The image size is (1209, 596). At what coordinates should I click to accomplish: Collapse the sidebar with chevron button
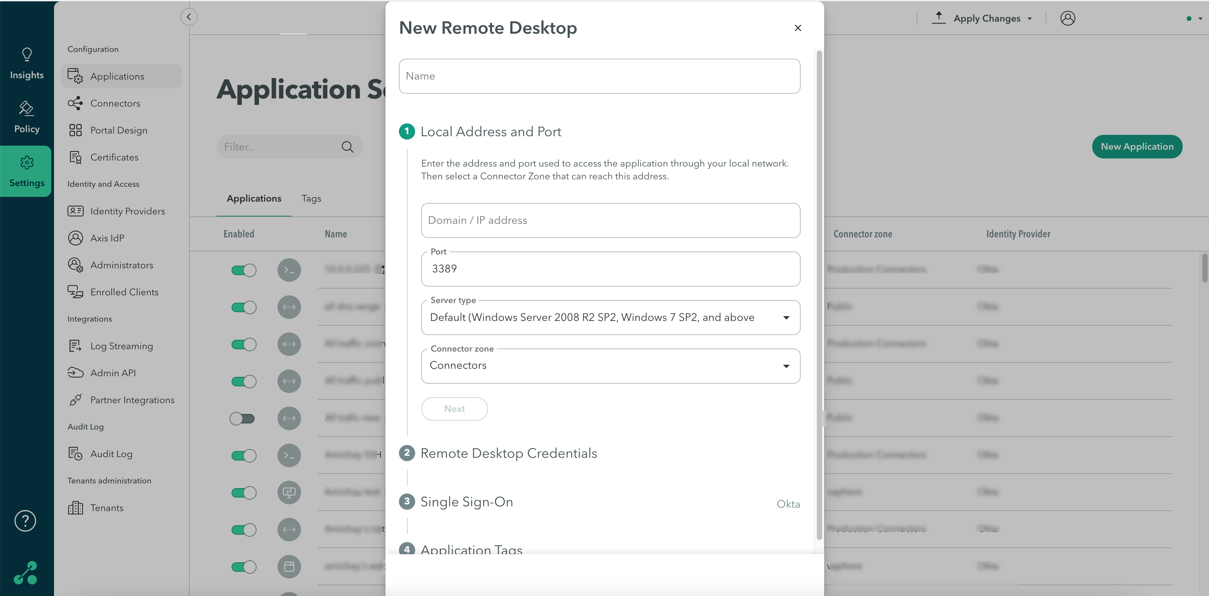tap(189, 17)
